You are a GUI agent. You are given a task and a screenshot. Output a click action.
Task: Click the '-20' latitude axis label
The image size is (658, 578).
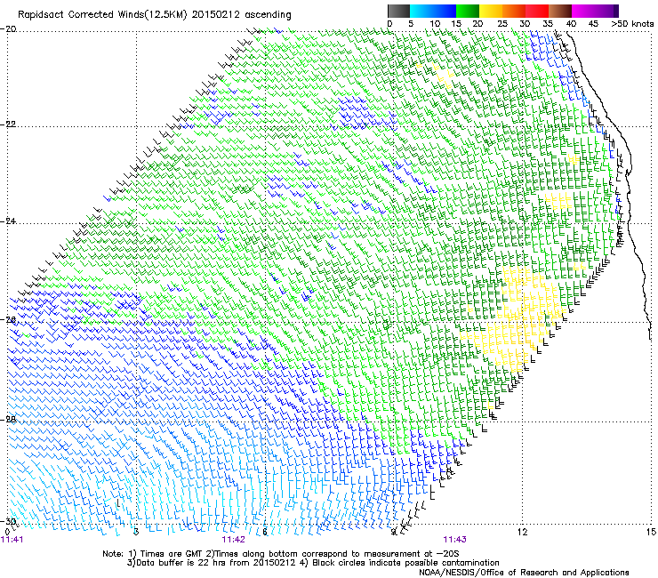[x=8, y=29]
